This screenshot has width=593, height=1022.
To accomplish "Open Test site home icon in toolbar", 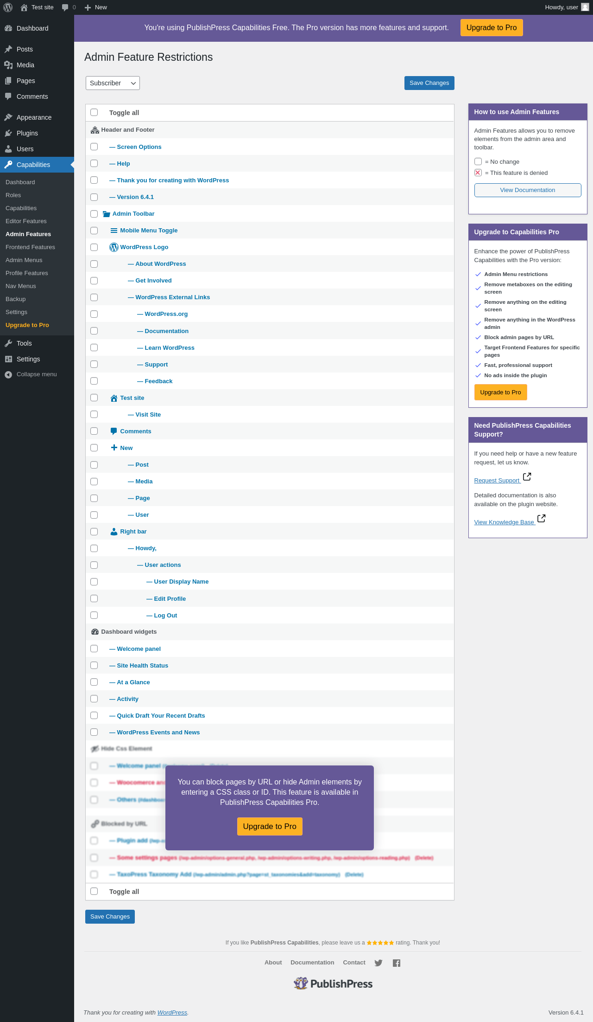I will [x=24, y=7].
